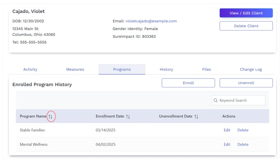
Task: Click the View / Edit Client button
Action: (246, 13)
